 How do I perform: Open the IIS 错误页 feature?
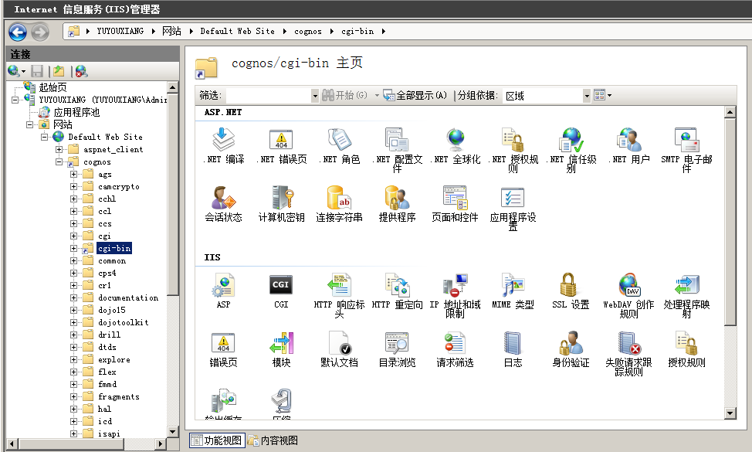[x=223, y=349]
